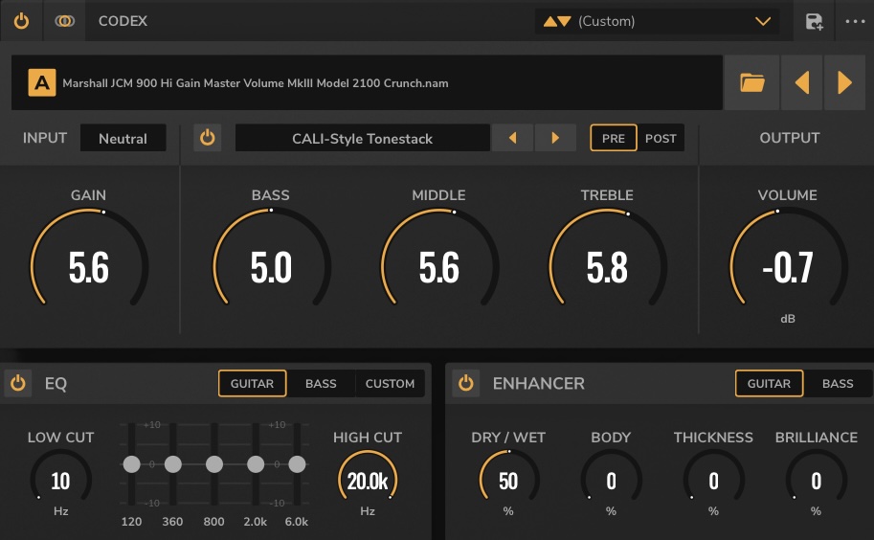Select the BASS mode in EQ
Viewport: 874px width, 540px height.
pos(321,383)
